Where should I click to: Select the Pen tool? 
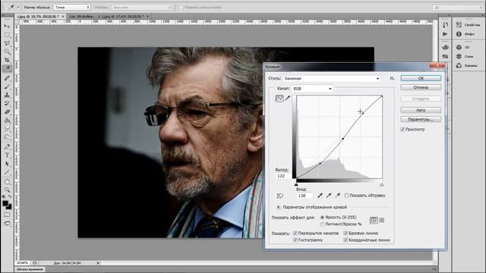point(7,146)
